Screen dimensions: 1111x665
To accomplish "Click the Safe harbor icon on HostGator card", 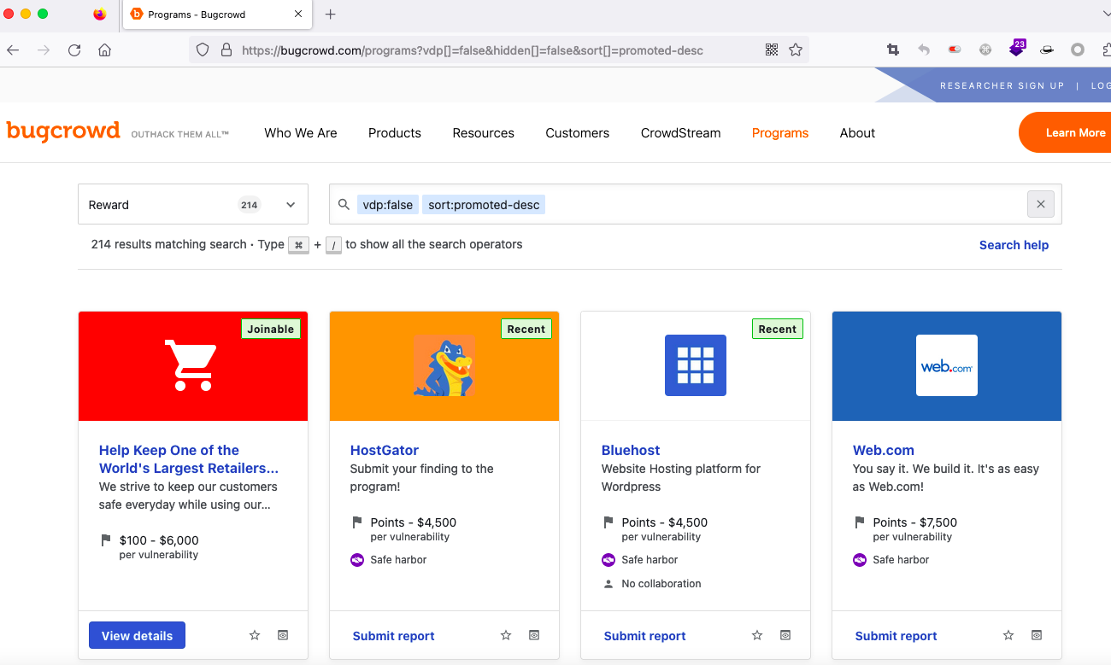I will click(357, 560).
